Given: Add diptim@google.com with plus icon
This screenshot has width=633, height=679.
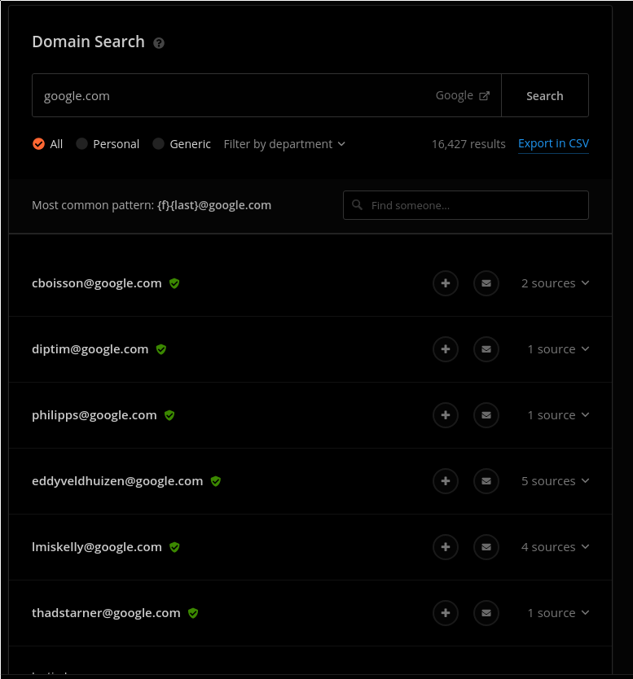Looking at the screenshot, I should (446, 349).
